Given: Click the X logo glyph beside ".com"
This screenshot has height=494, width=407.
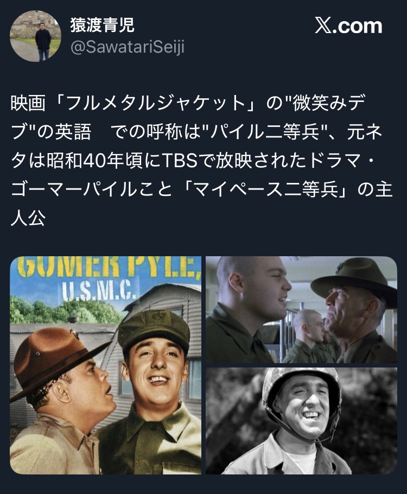Looking at the screenshot, I should click(x=323, y=26).
